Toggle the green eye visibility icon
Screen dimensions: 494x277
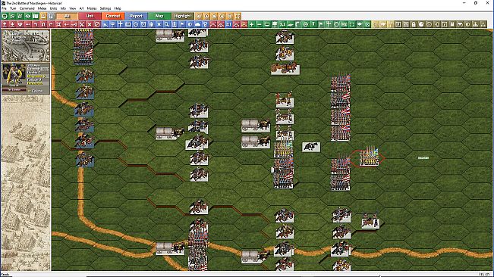point(28,16)
